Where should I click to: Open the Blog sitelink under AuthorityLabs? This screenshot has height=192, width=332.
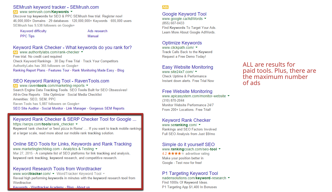pos(121,70)
